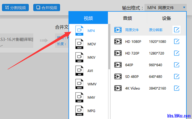Edit the HD 1080P preset settings
This screenshot has width=192, height=119.
coord(177,42)
